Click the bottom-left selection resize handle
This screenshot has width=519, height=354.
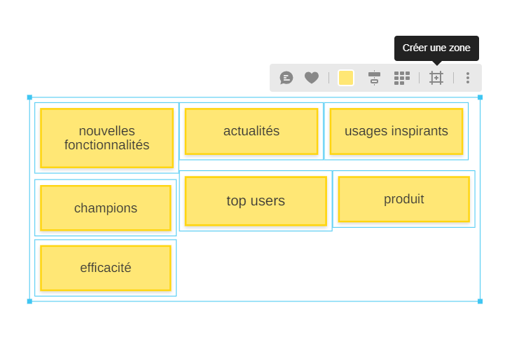pos(29,301)
